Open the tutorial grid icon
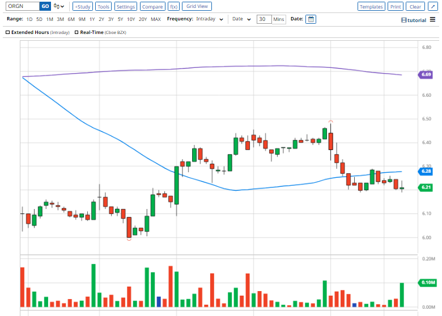 [x=404, y=20]
